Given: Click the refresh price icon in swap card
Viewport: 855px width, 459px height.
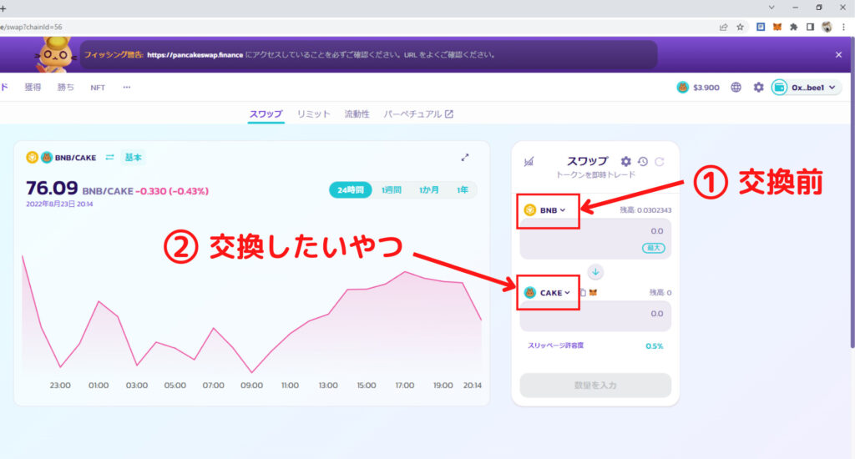Looking at the screenshot, I should [x=660, y=161].
